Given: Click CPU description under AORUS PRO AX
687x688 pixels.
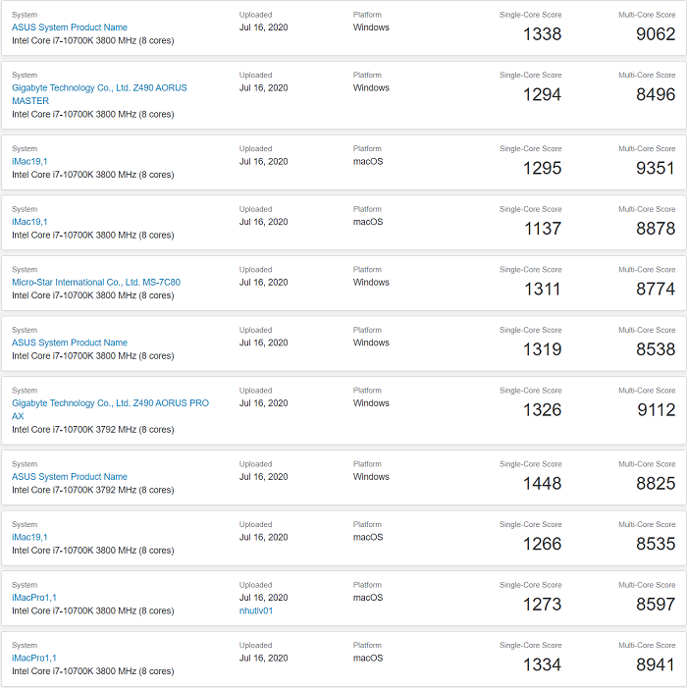Looking at the screenshot, I should (92, 430).
